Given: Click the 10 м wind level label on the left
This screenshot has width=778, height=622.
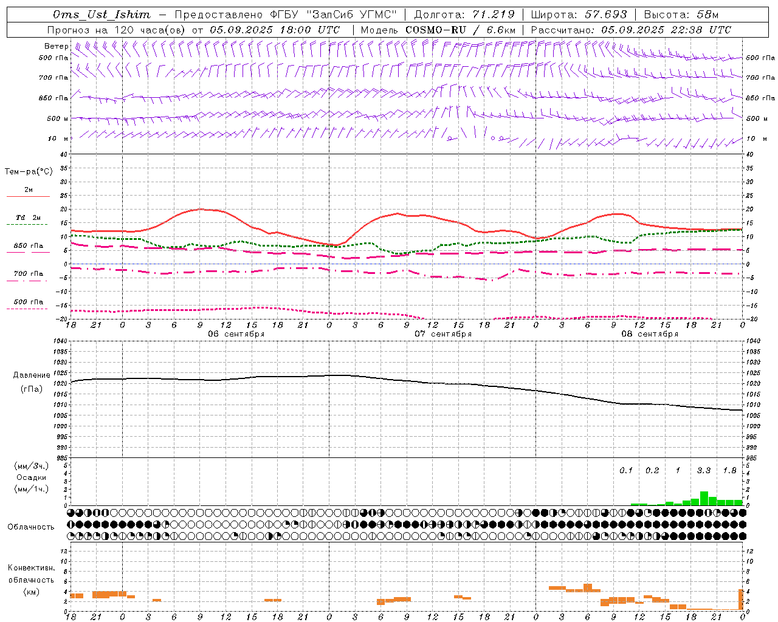Looking at the screenshot, I should pos(59,138).
